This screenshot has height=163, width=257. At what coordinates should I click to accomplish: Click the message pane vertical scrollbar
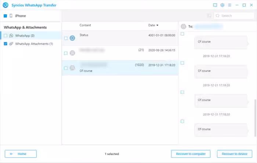(255, 118)
